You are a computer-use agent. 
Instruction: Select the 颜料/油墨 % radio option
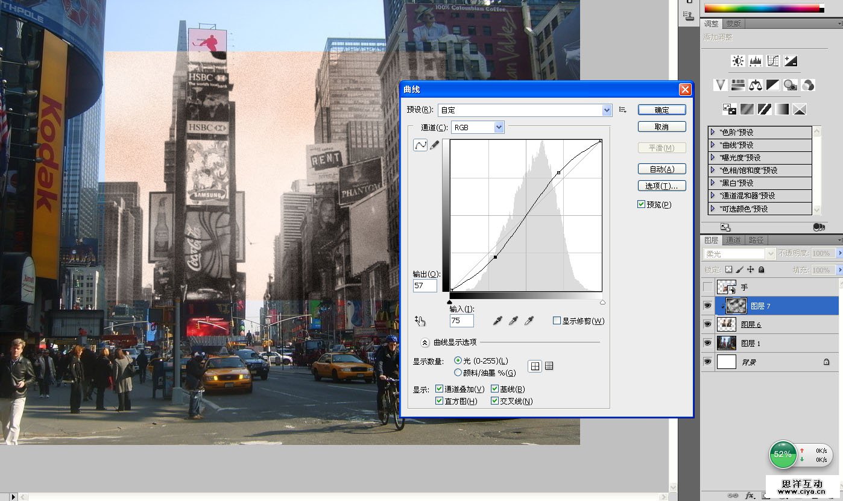(458, 373)
